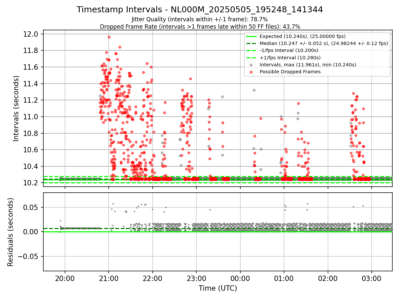
Task: Click the '01:00' time tick label
Action: tap(284, 278)
